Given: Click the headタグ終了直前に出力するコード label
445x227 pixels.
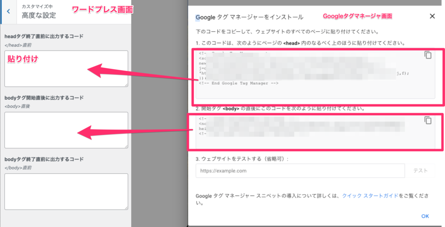Looking at the screenshot, I should (x=44, y=36).
